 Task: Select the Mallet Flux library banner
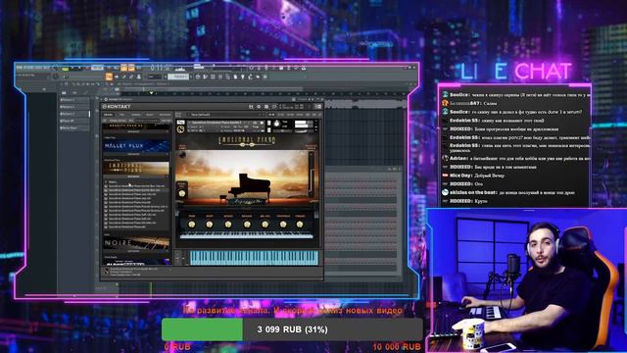coord(135,146)
